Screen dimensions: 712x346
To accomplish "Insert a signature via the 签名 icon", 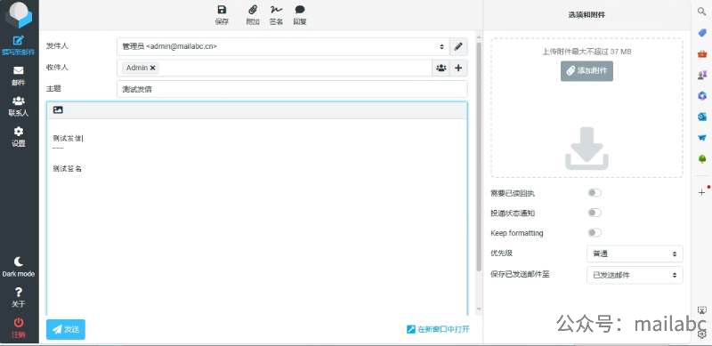I will 276,15.
